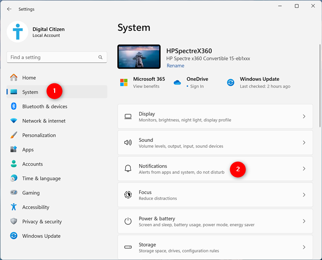Click the Privacy & security shield icon

click(x=14, y=221)
